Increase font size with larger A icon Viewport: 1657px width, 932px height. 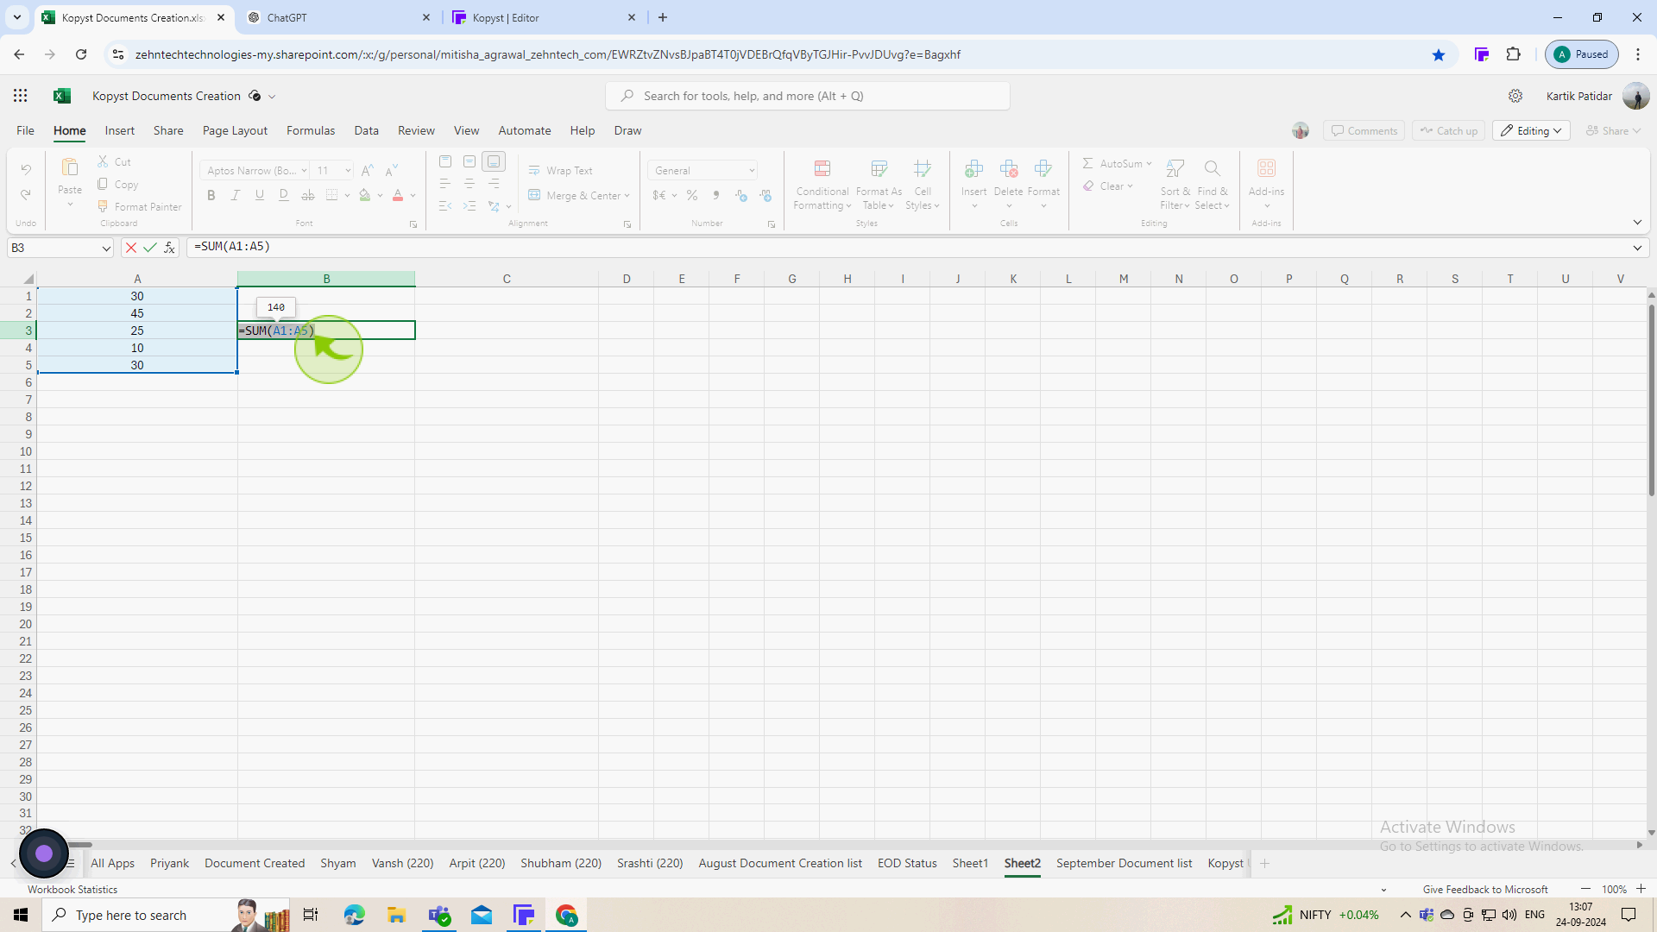[x=368, y=171]
